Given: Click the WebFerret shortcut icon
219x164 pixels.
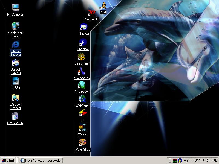Looking at the screenshot, I should click(82, 99).
